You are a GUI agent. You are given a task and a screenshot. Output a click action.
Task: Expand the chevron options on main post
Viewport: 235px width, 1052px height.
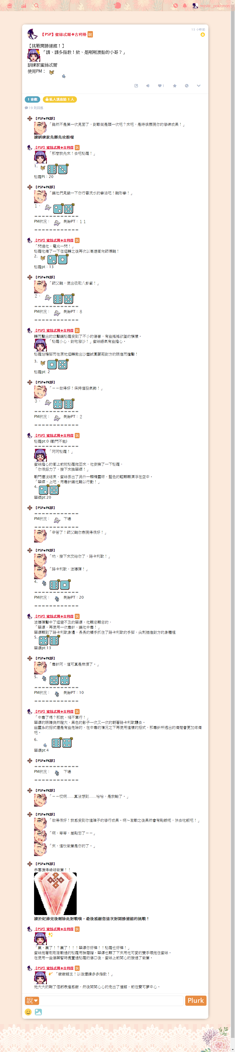199,86
